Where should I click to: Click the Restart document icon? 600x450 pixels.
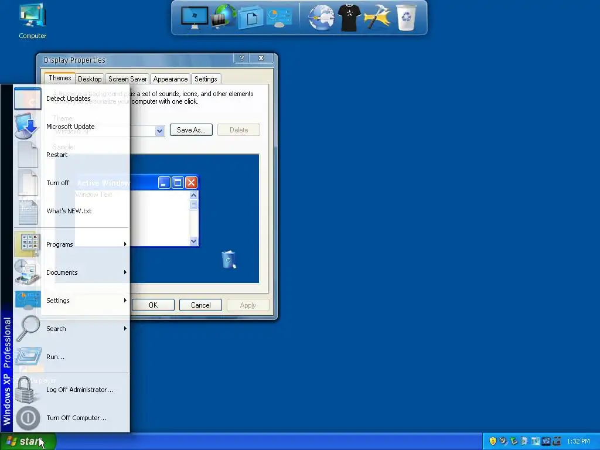pos(28,155)
